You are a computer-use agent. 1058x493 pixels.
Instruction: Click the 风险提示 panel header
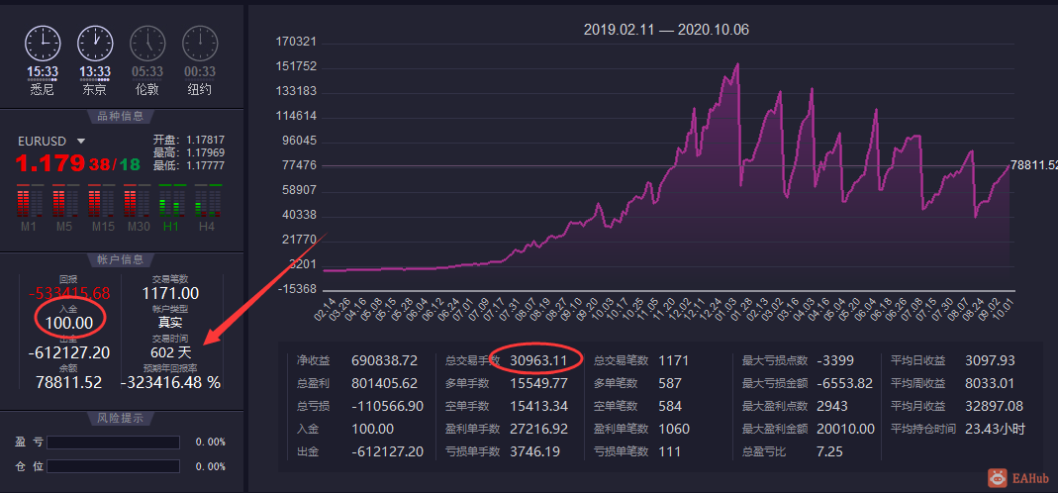pos(121,418)
